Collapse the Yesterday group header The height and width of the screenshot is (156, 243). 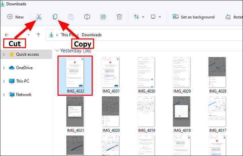tap(57, 51)
